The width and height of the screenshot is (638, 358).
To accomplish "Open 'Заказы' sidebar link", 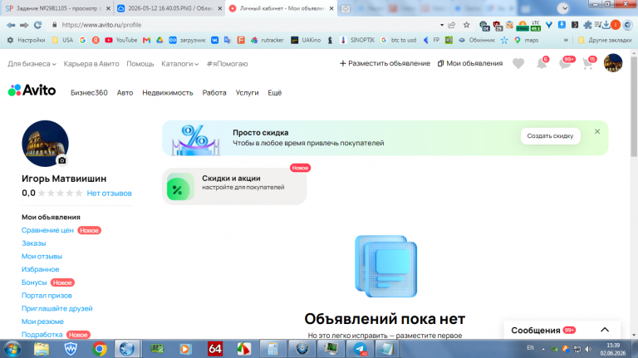I will click(x=34, y=243).
